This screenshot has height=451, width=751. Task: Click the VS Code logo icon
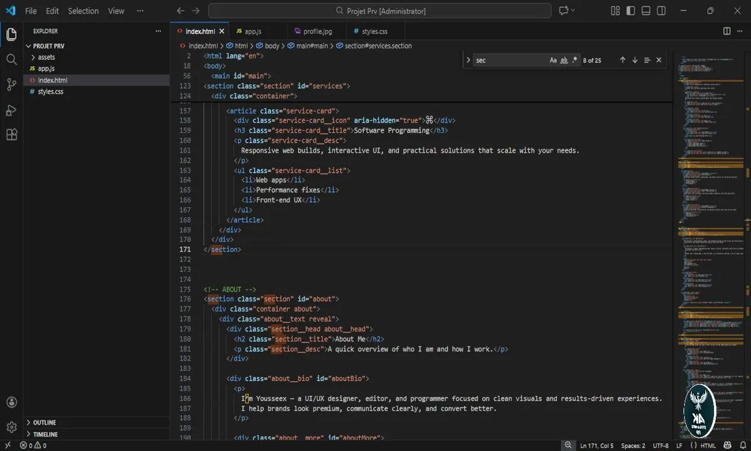[10, 11]
